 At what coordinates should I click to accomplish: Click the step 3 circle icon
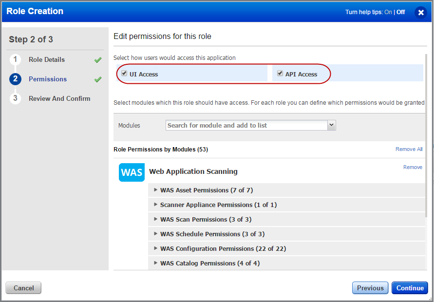(15, 98)
